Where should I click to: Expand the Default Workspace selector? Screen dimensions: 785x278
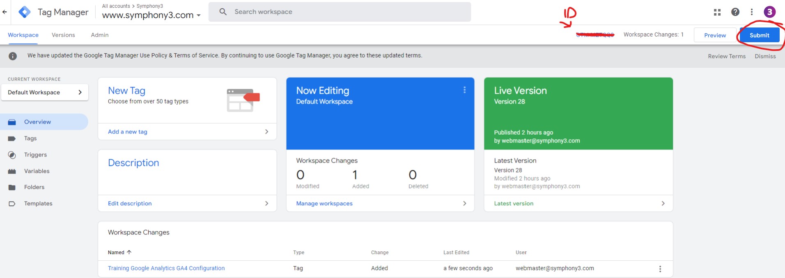(44, 92)
